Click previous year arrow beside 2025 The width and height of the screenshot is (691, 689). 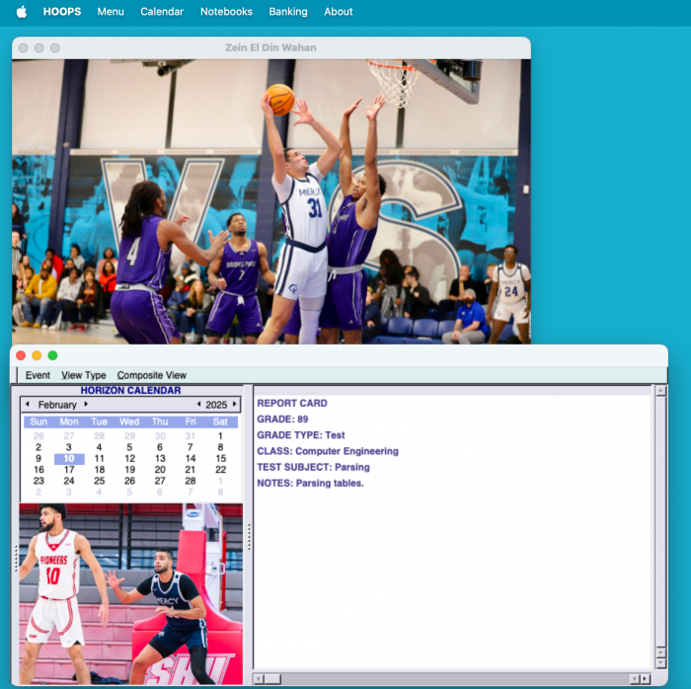tap(198, 405)
